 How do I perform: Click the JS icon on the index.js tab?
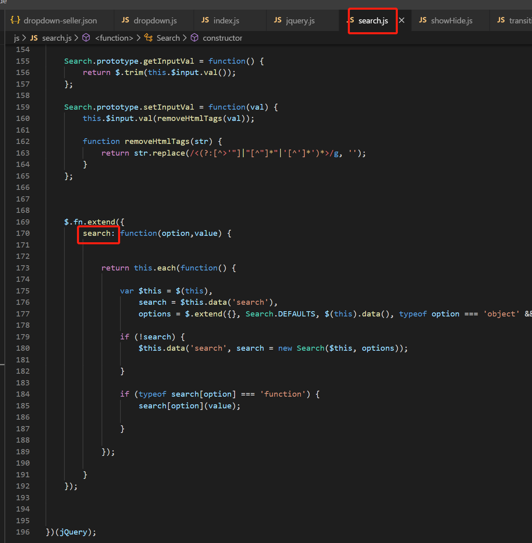[205, 20]
